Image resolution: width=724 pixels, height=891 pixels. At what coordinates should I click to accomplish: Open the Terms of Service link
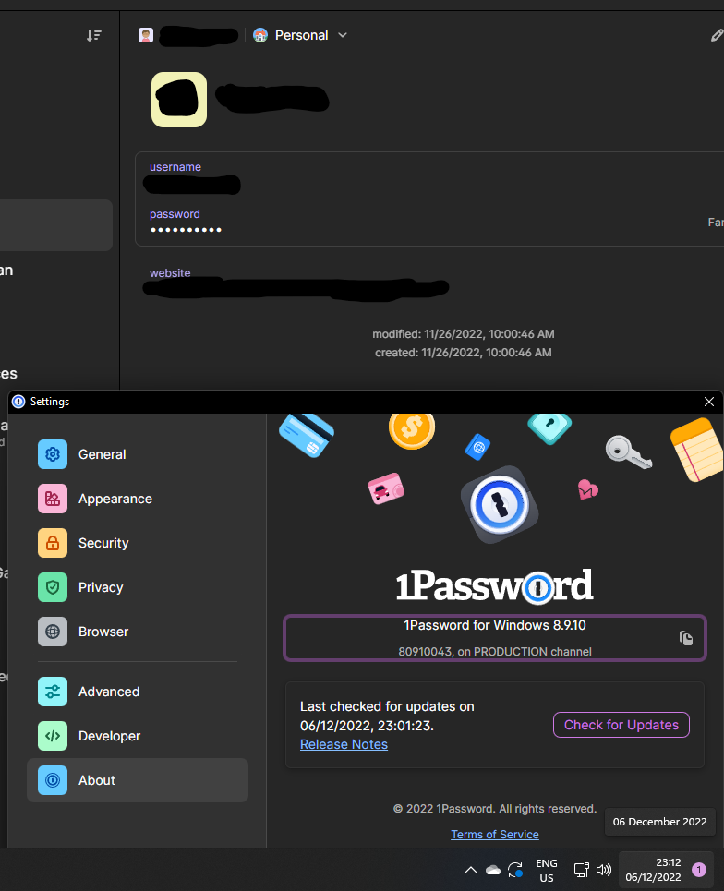click(495, 834)
